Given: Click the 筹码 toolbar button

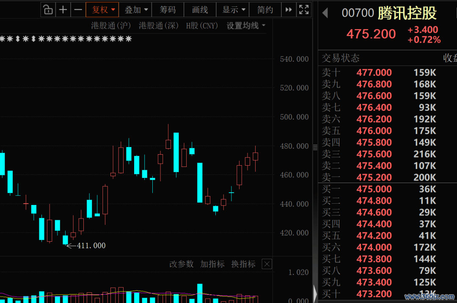Looking at the screenshot, I should pos(168,10).
